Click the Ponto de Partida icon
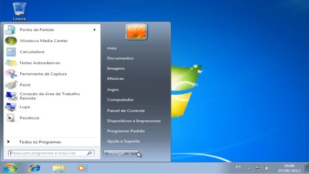 point(10,30)
